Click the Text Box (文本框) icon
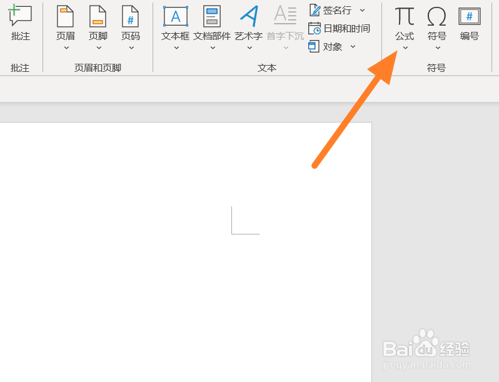499x382 pixels. coord(176,16)
